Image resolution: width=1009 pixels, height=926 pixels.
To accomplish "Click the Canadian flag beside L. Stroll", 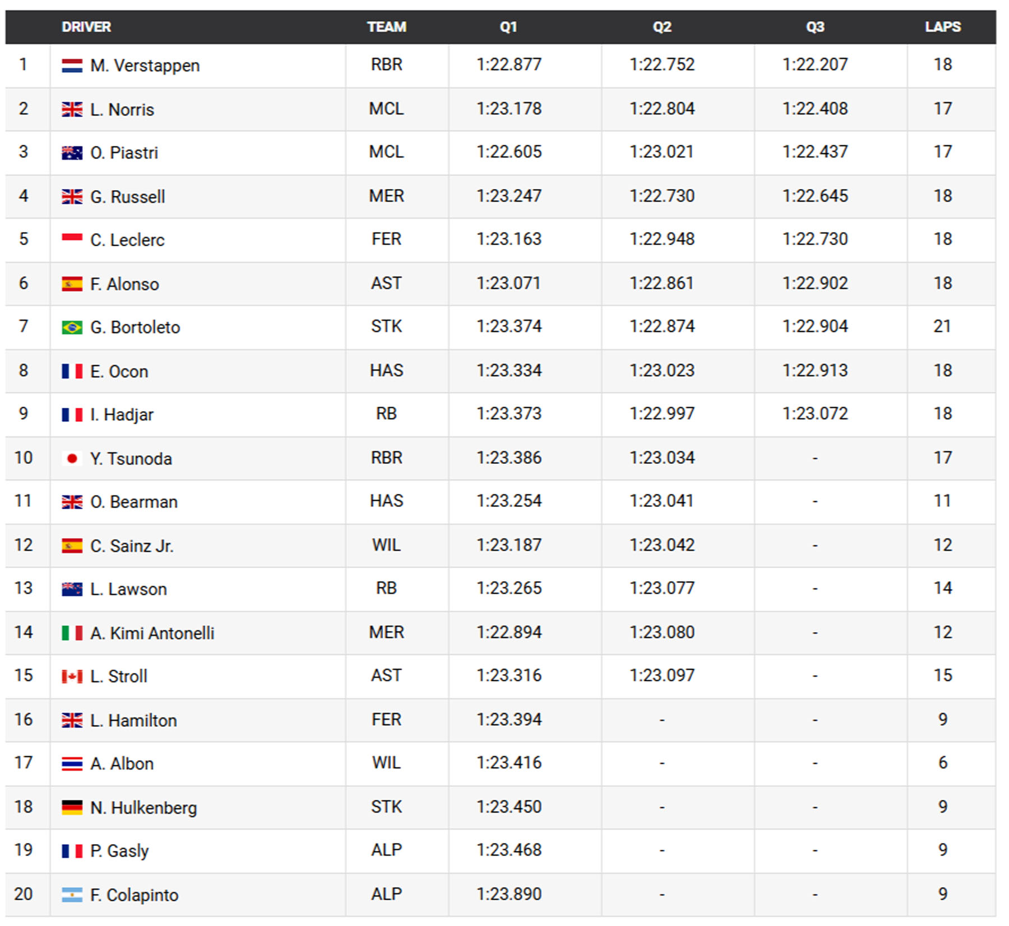I will pos(72,676).
